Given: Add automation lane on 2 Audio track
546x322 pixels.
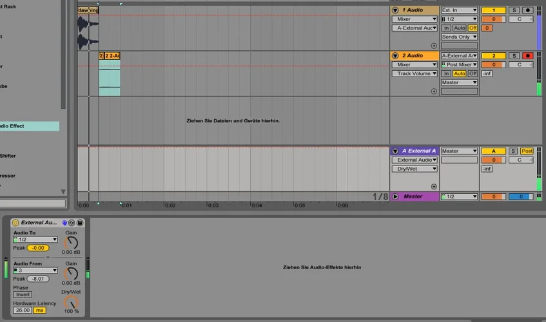Looking at the screenshot, I should [434, 91].
